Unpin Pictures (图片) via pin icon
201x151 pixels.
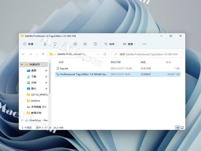[x=46, y=89]
